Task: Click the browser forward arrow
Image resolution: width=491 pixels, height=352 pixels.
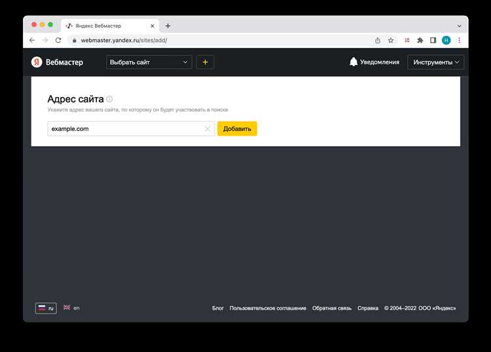Action: 45,41
